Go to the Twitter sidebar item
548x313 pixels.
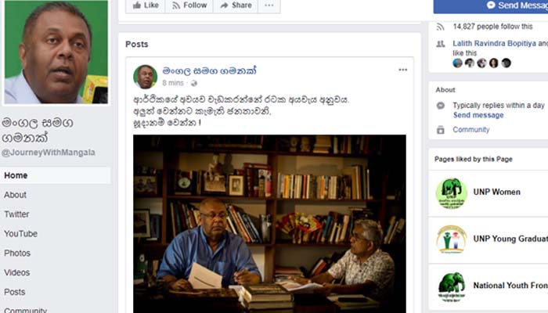coord(16,214)
